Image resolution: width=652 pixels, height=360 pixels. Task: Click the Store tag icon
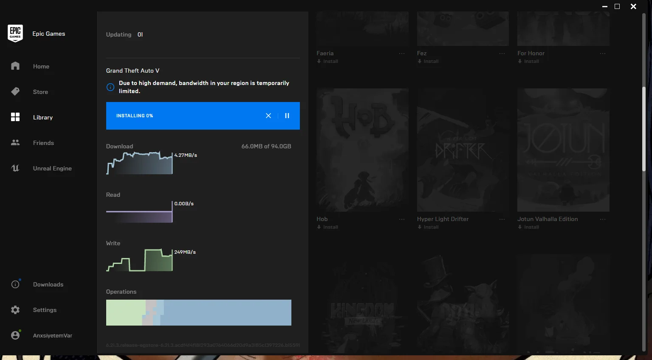(15, 91)
